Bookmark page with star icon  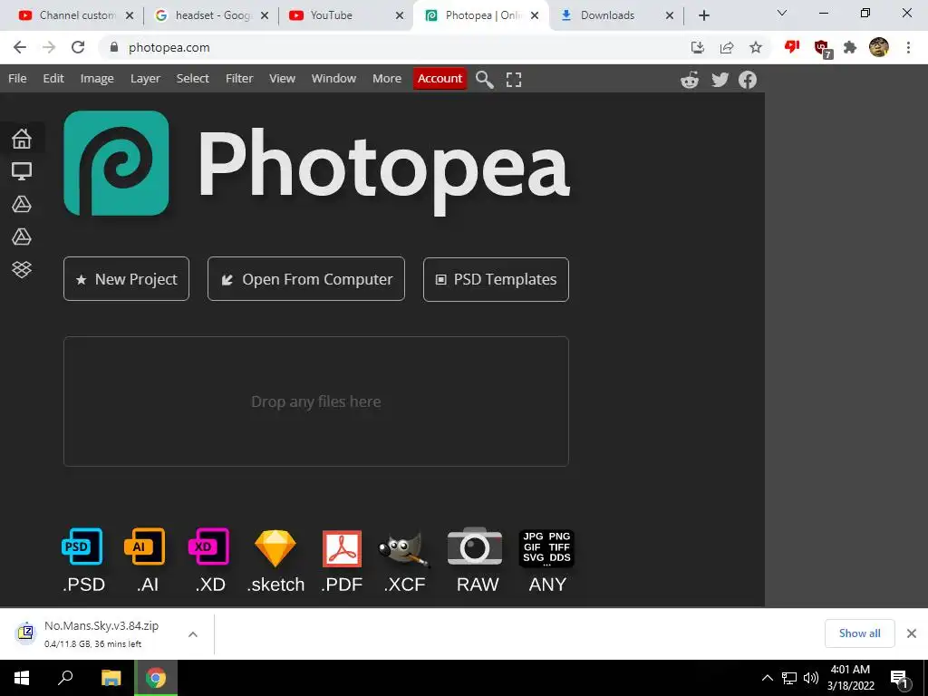pyautogui.click(x=756, y=47)
